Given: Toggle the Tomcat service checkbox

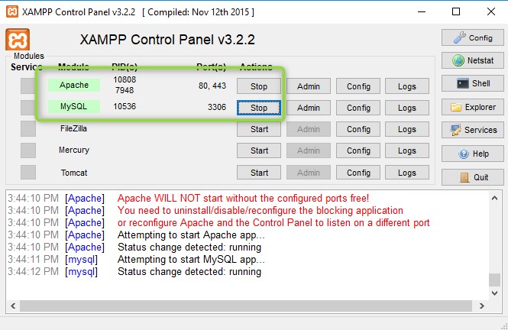Looking at the screenshot, I should point(28,173).
